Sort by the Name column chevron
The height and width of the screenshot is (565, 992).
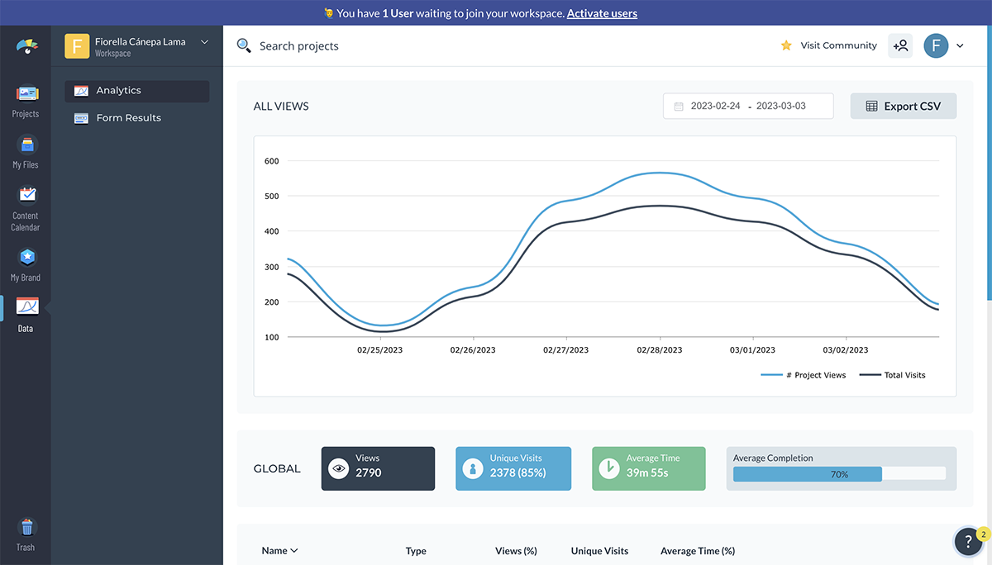point(293,551)
